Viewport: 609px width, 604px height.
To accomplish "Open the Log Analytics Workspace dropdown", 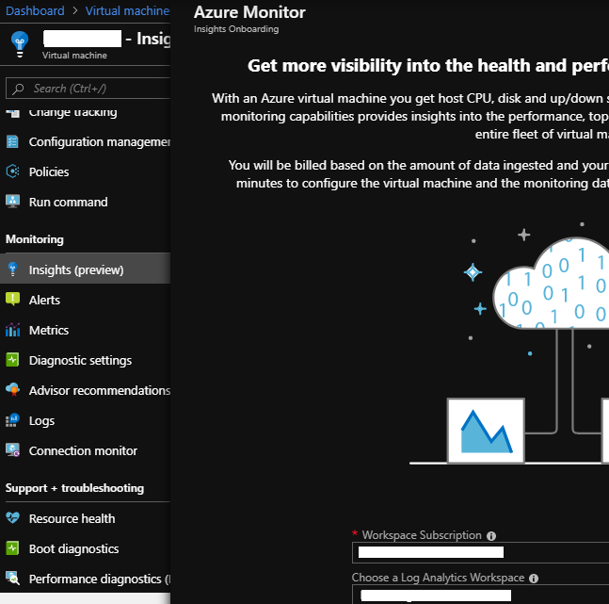I will click(480, 596).
